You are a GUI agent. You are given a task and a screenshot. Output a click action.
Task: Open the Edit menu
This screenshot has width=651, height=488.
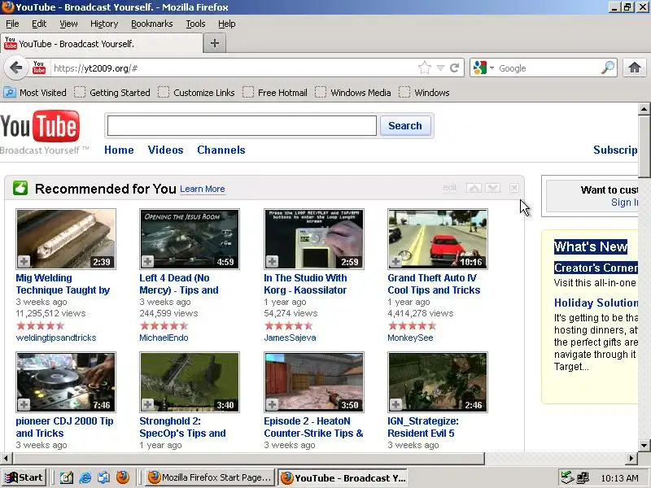point(39,24)
